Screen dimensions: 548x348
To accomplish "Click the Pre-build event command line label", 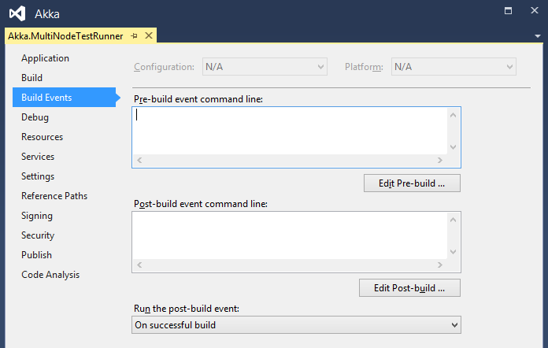I will click(198, 99).
